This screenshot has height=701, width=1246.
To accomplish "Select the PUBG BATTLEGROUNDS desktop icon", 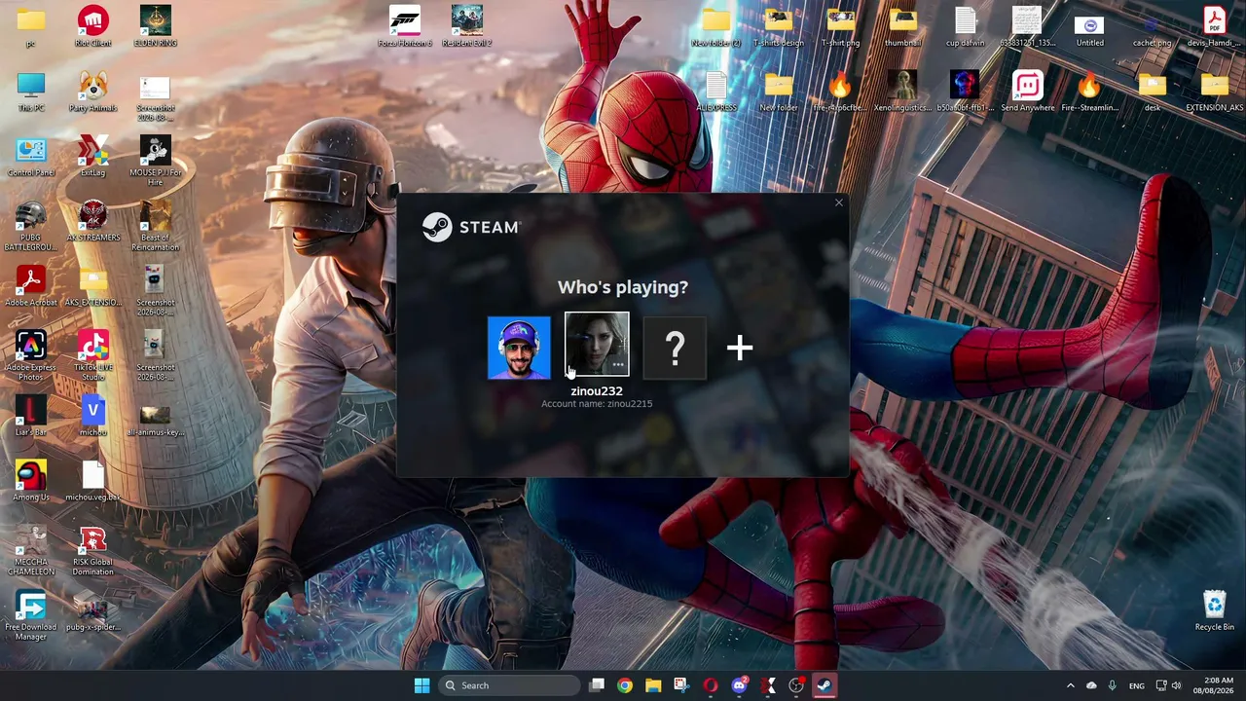I will coord(31,226).
